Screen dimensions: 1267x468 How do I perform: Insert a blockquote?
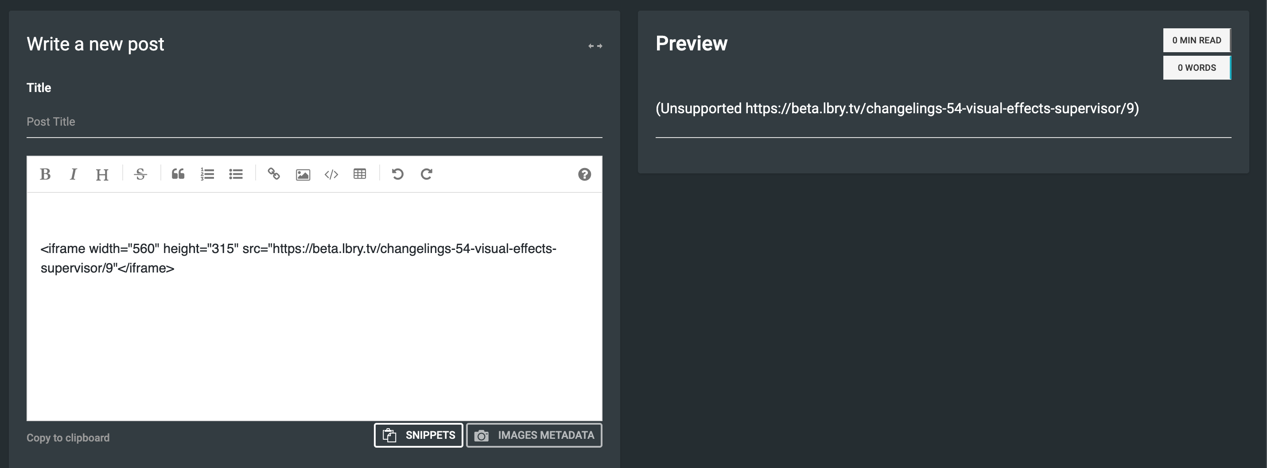(178, 174)
